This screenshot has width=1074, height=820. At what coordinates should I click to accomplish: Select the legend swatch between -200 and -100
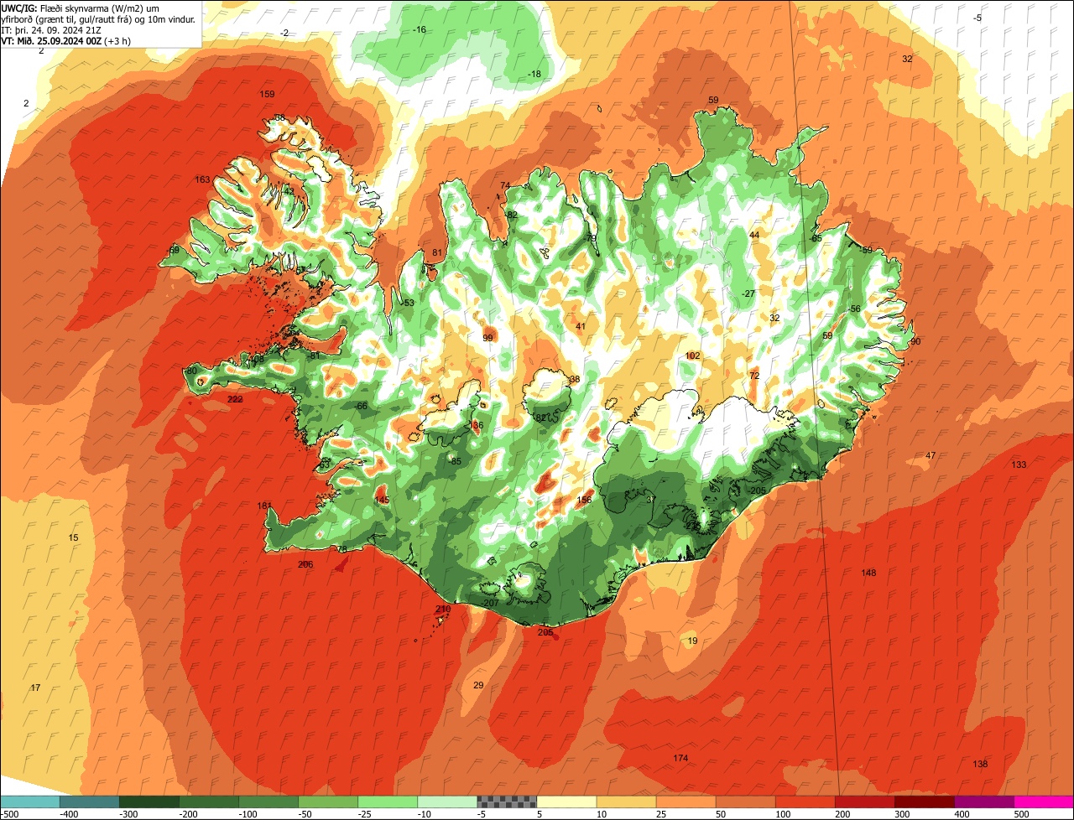tap(209, 802)
